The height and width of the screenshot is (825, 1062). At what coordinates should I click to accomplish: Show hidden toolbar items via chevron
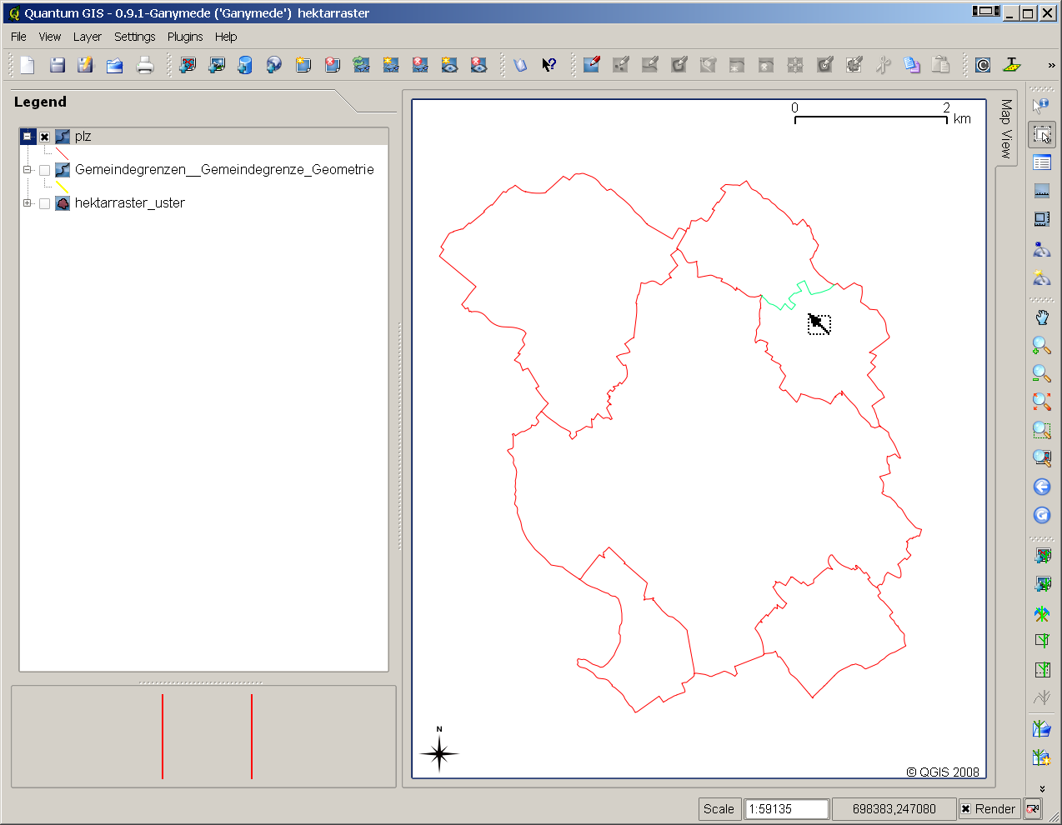tap(1051, 65)
